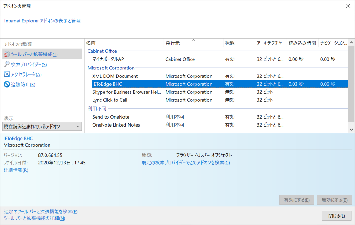Click the scrollbar up arrow of add-on list
355x225 pixels.
(x=351, y=43)
